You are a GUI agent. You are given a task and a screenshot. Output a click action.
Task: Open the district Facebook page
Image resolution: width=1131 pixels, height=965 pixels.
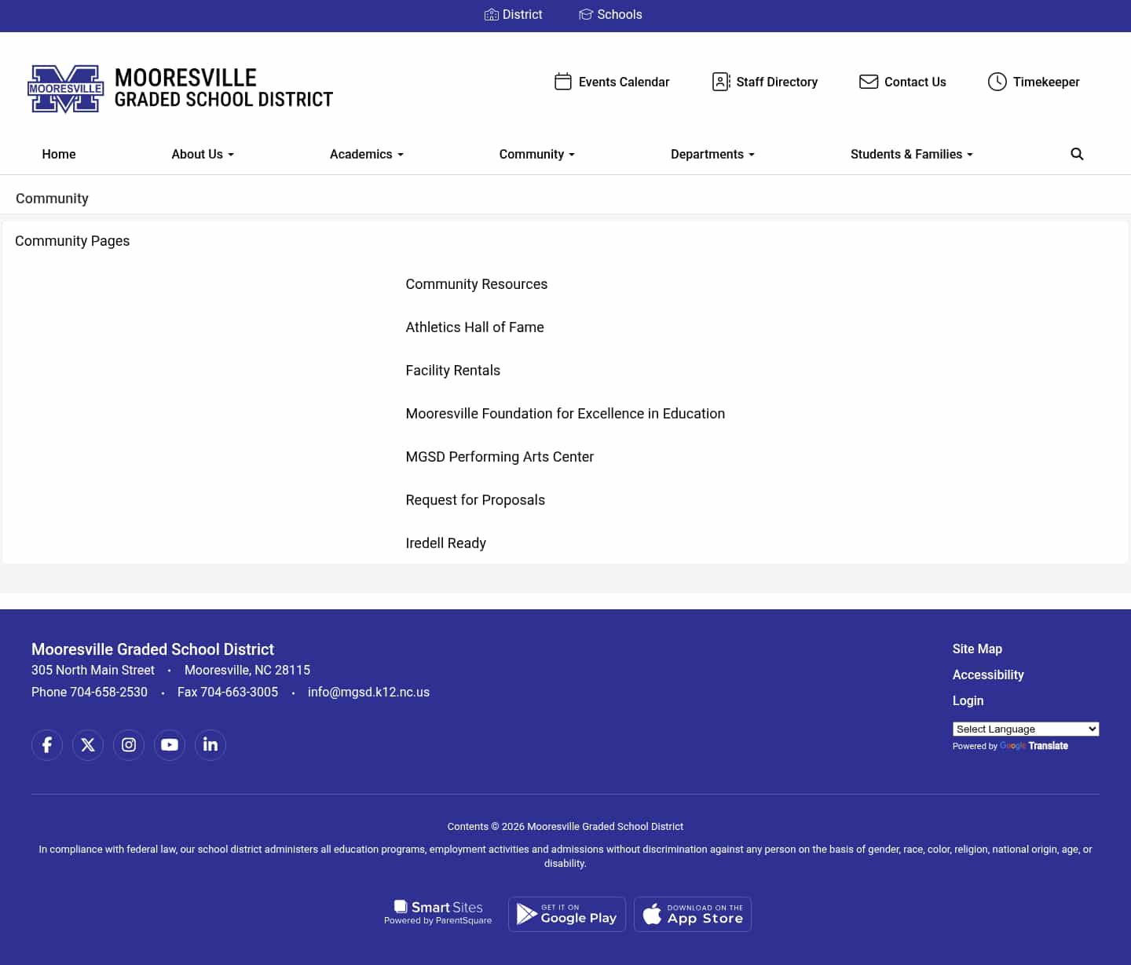coord(46,744)
